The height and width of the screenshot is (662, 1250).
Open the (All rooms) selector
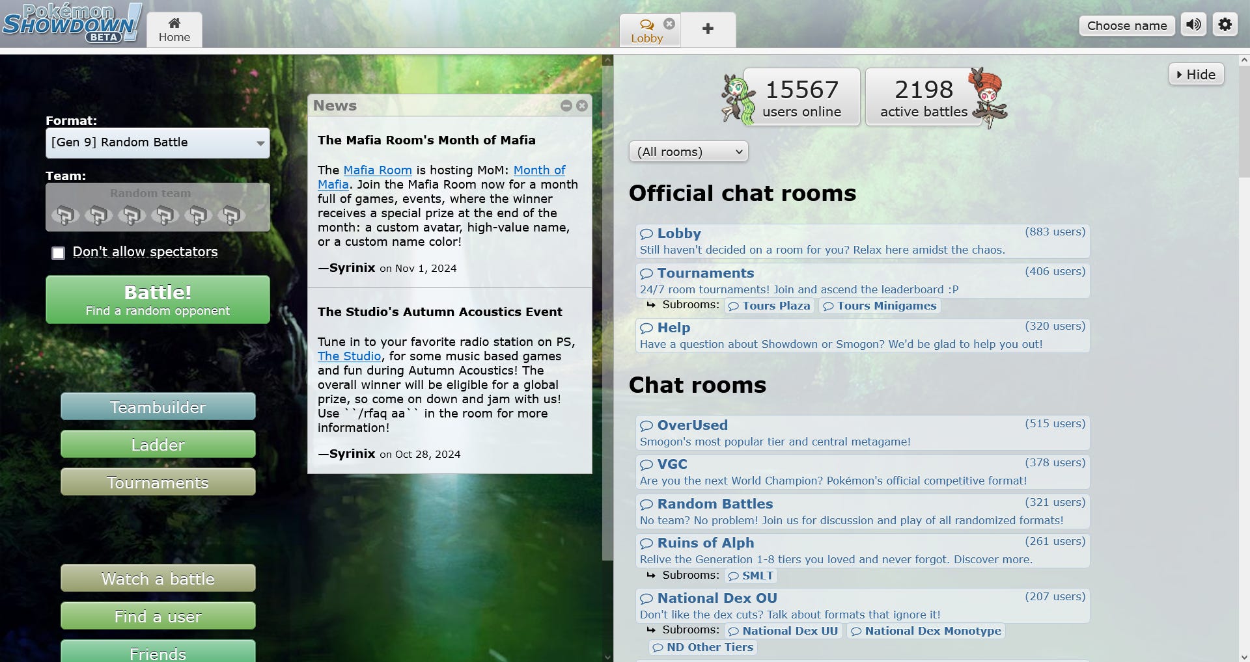[688, 152]
